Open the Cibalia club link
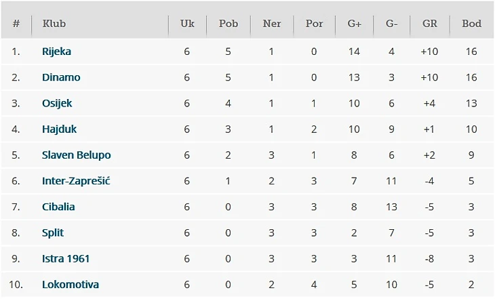This screenshot has width=495, height=299. coord(58,207)
